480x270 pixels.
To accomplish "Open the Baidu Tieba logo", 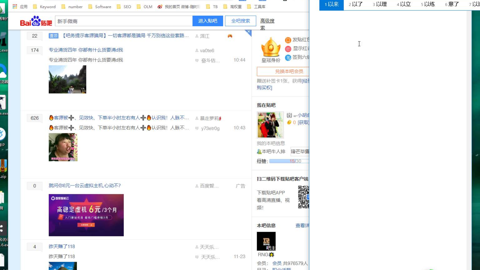I will pyautogui.click(x=36, y=21).
